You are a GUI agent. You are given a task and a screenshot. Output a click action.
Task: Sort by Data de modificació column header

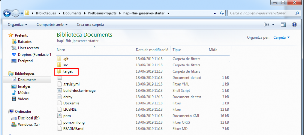click(x=152, y=49)
